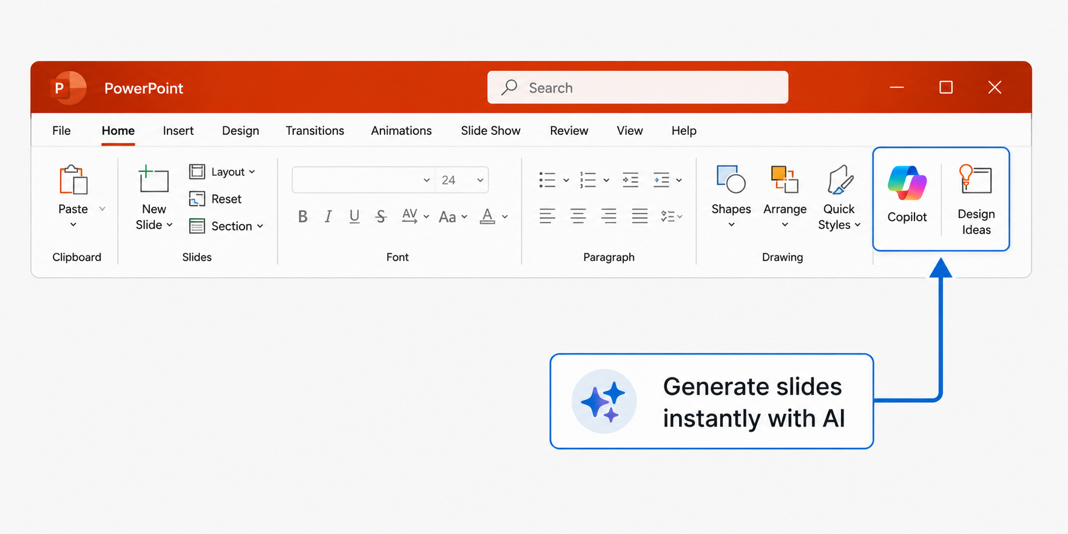Click inside the Search box

click(638, 87)
